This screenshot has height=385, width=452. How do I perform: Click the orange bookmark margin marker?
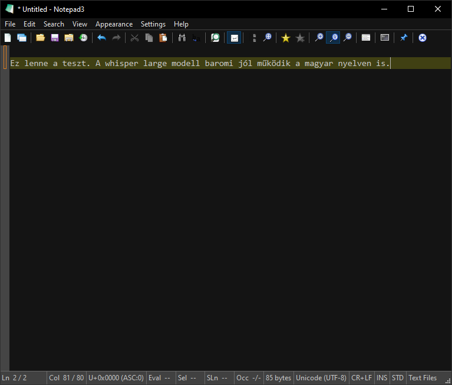[5, 57]
